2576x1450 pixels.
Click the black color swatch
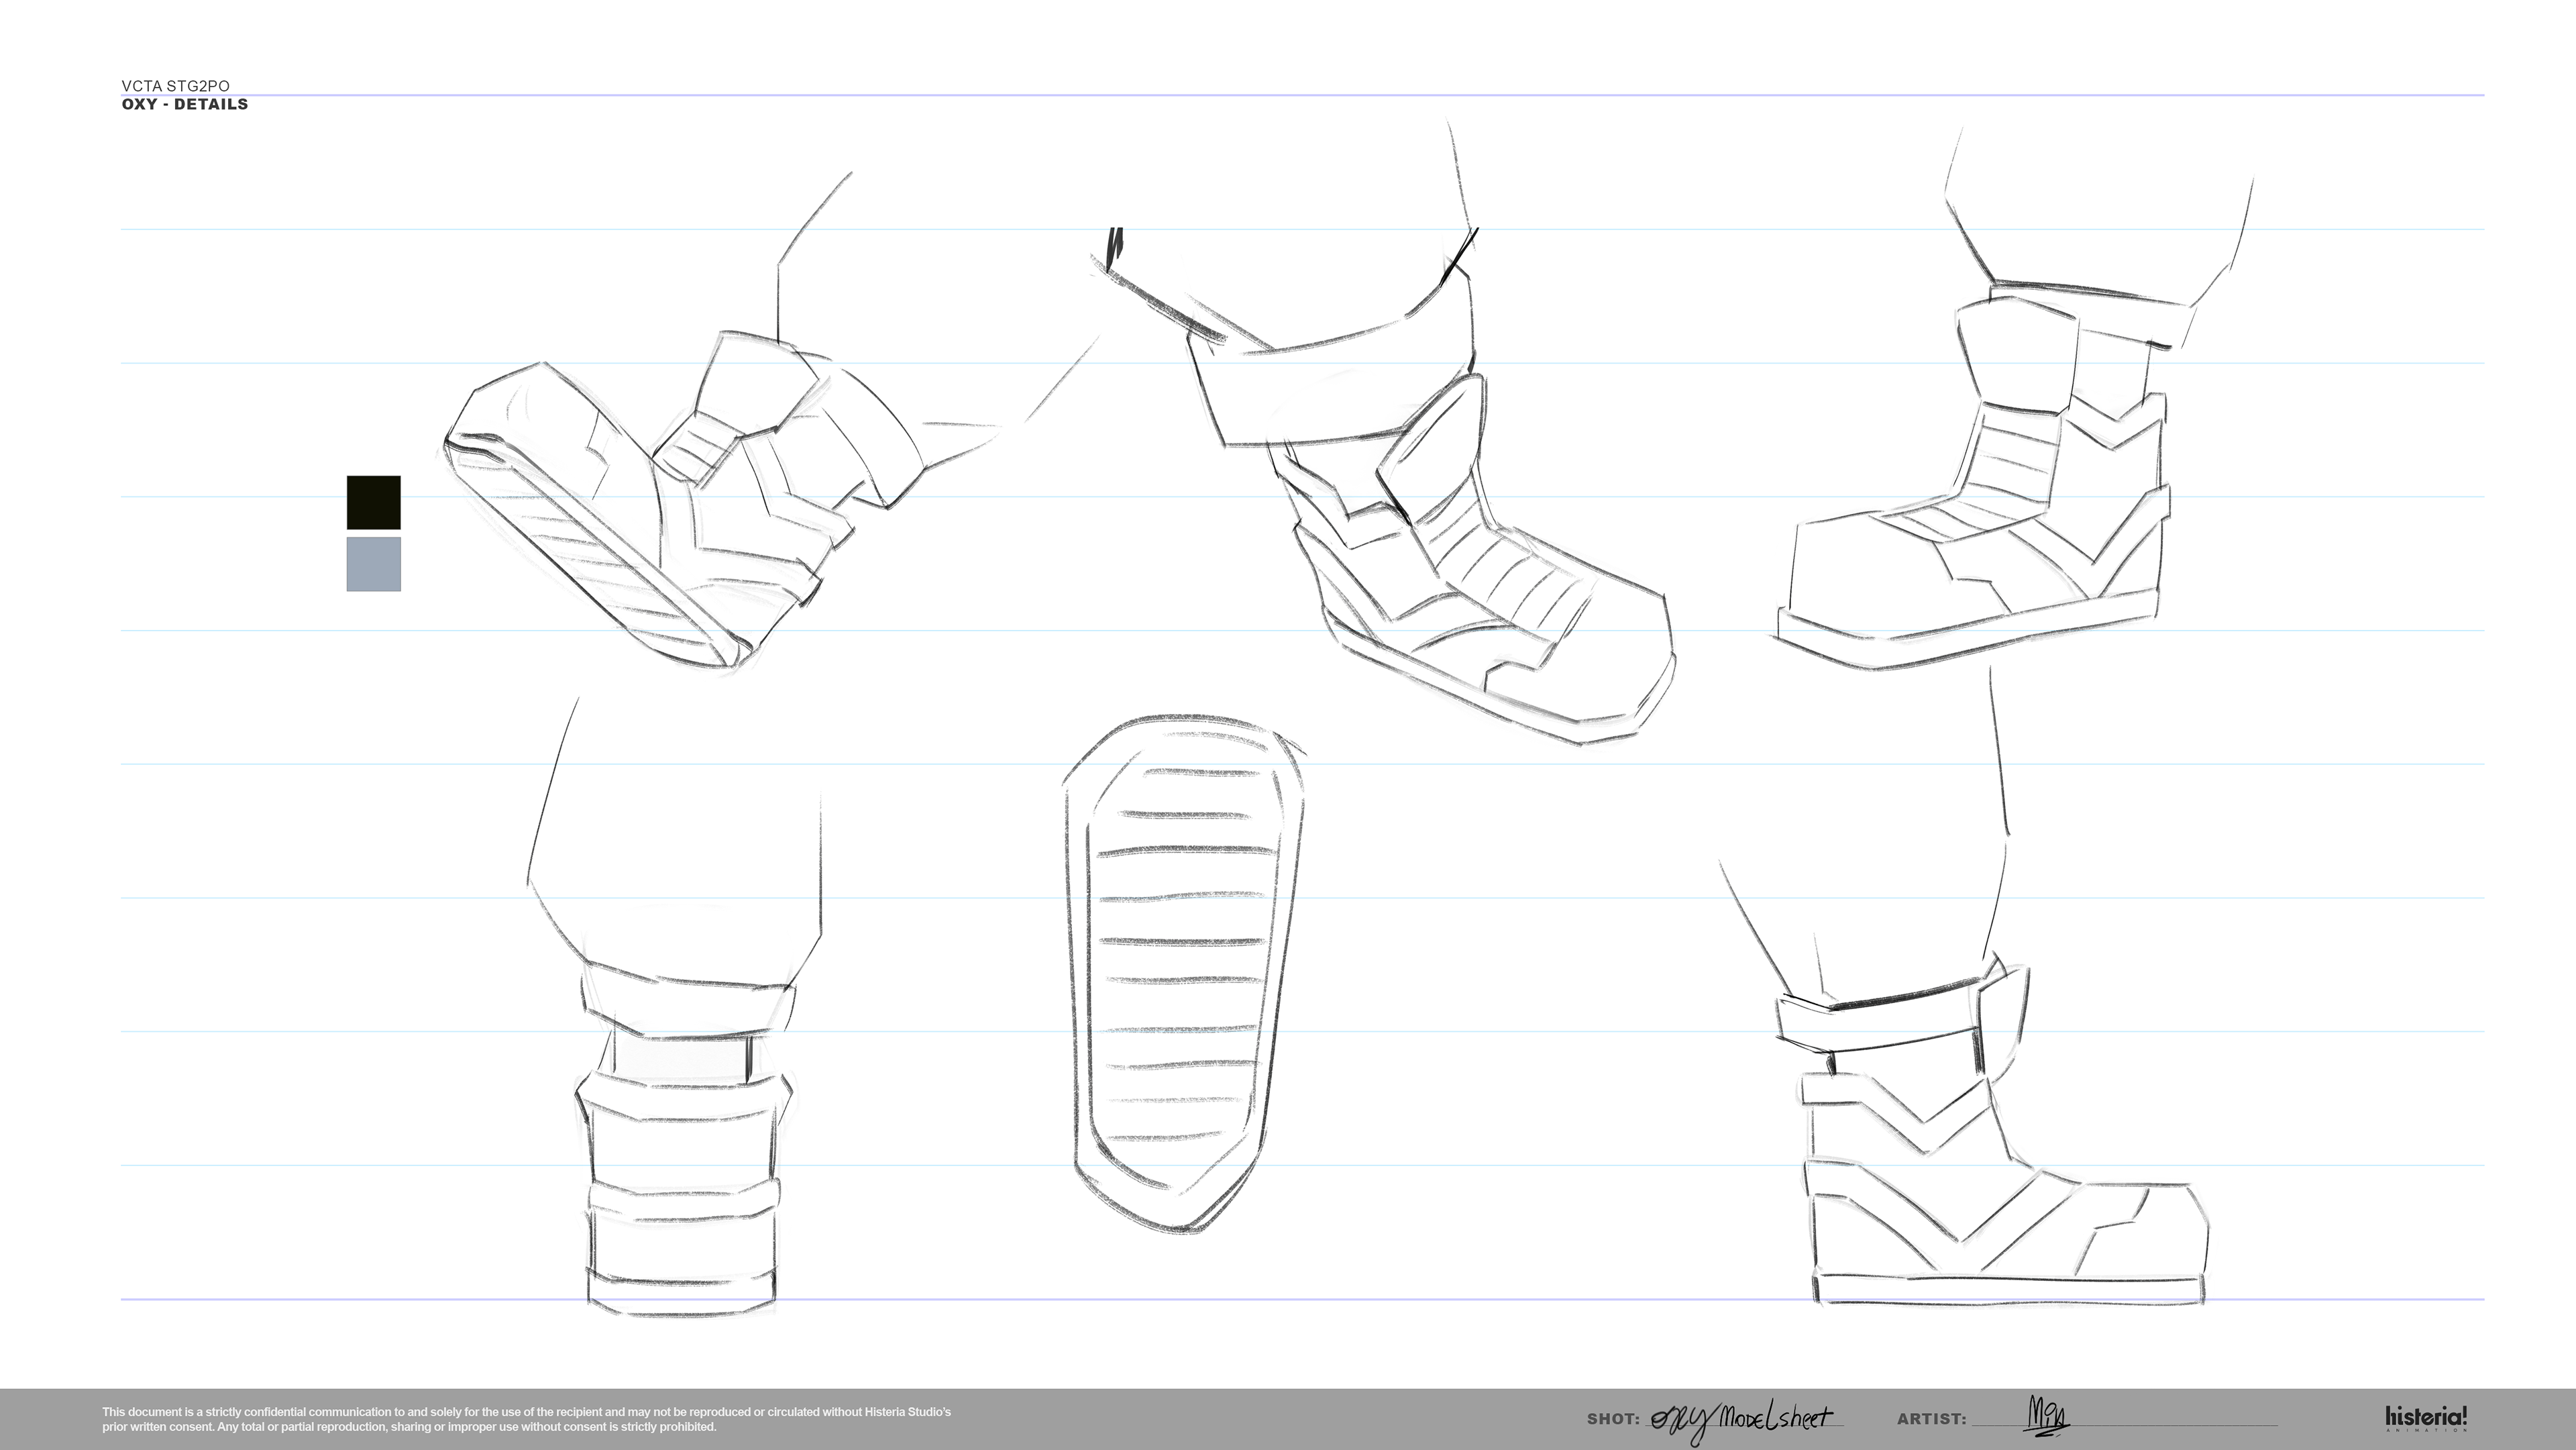click(373, 502)
